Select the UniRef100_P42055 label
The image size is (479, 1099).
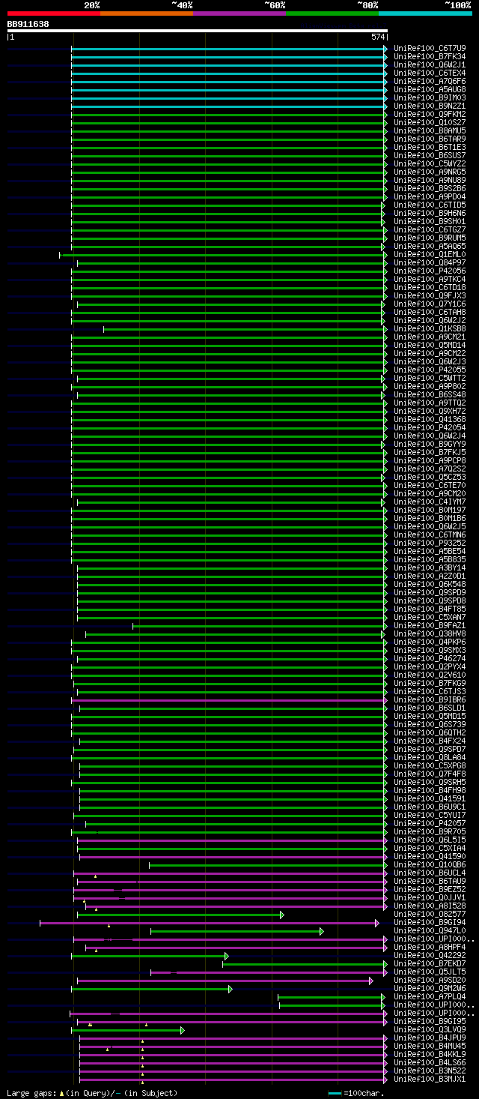[x=430, y=370]
